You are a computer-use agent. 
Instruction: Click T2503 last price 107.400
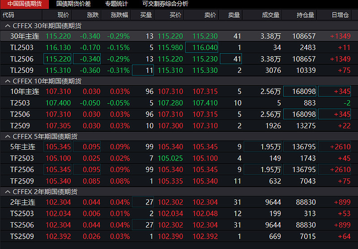tap(58, 103)
